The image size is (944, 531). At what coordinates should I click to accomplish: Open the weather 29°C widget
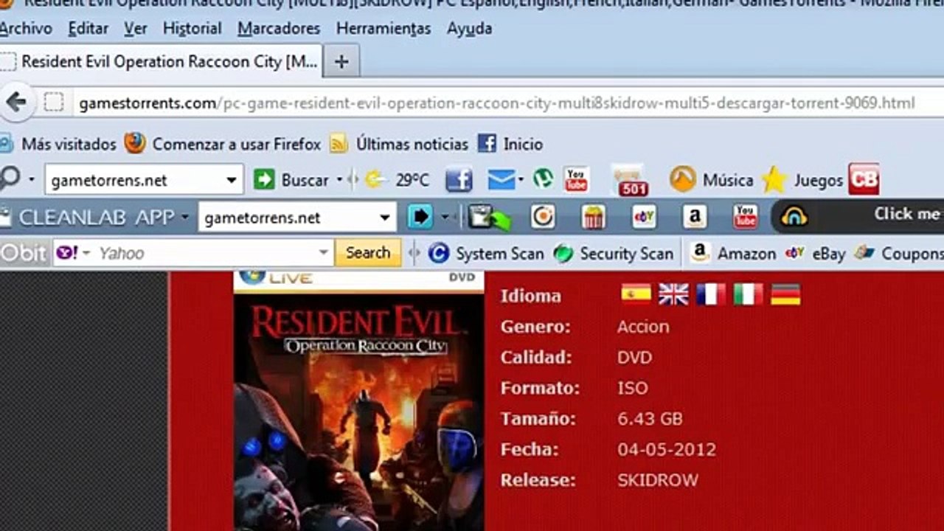click(x=398, y=179)
